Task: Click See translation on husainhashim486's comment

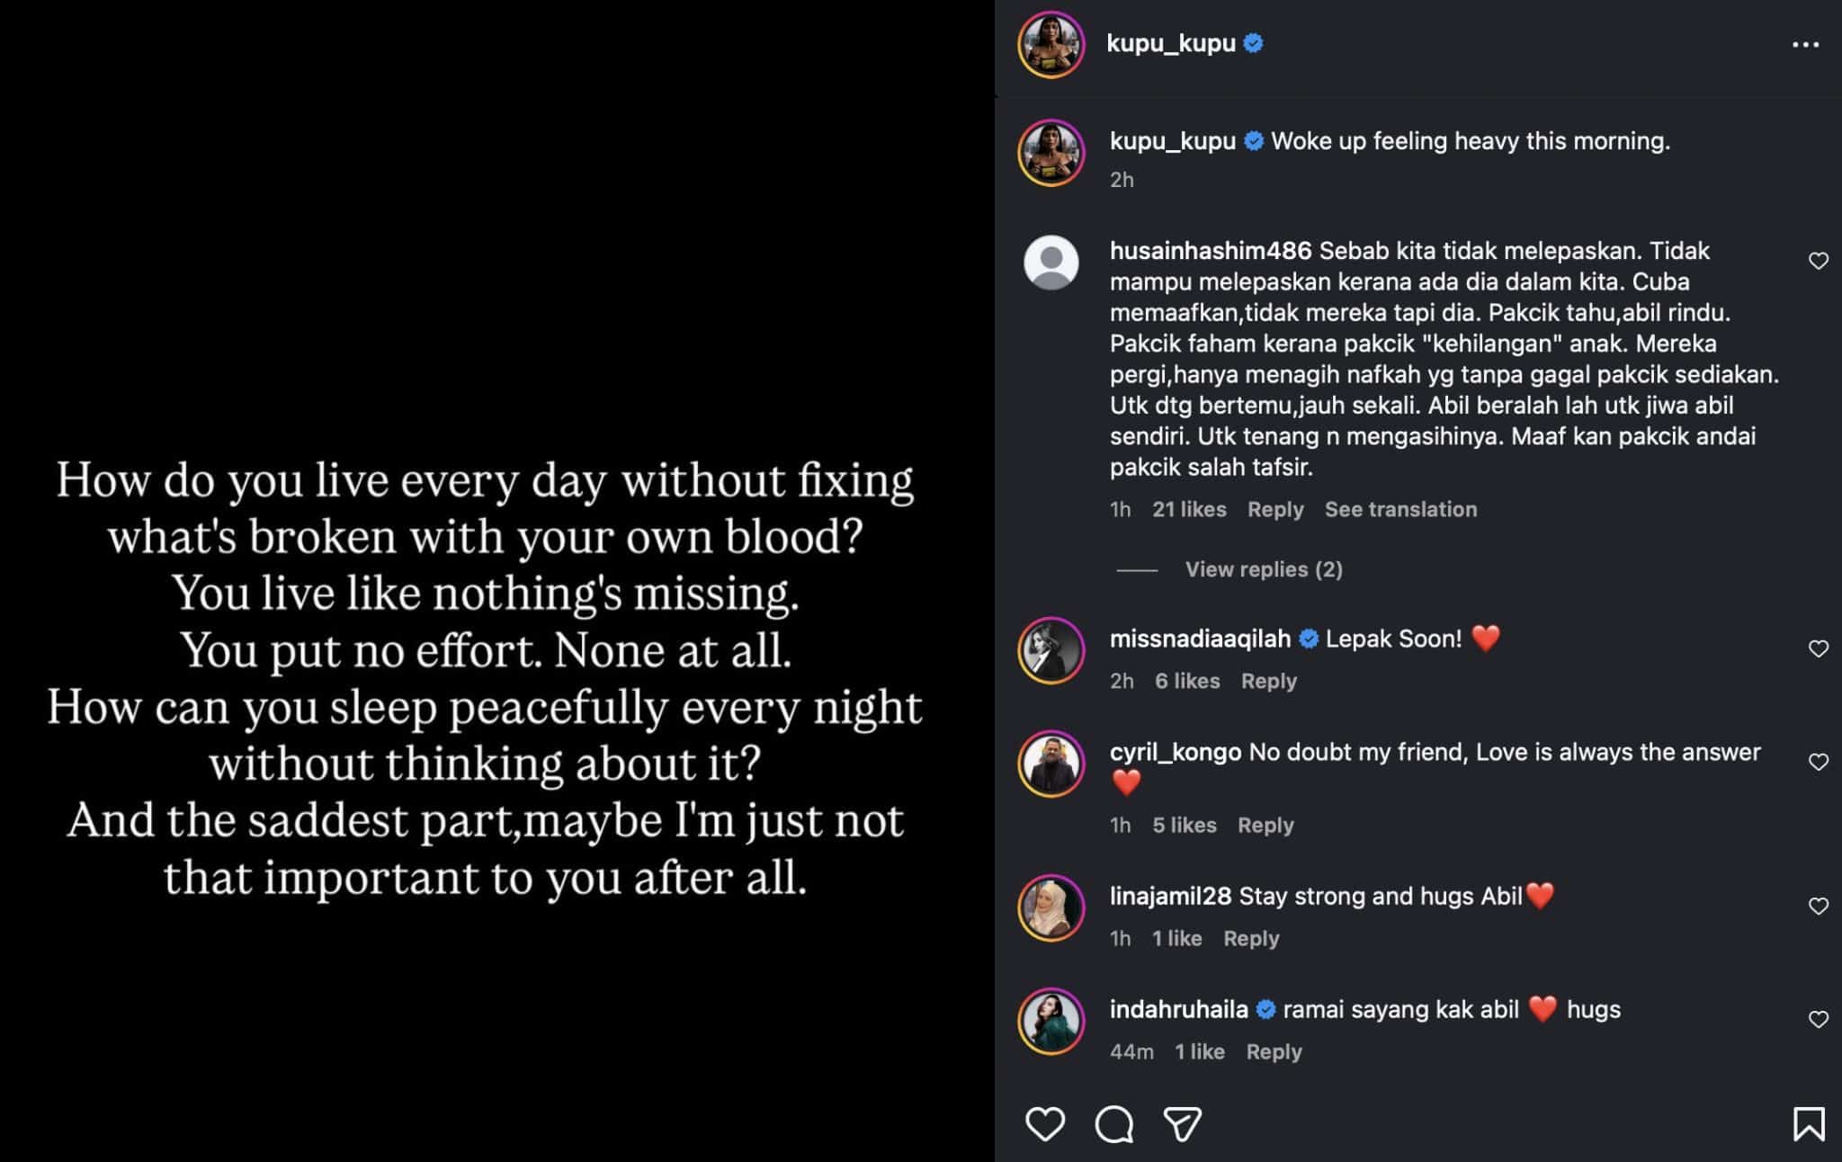Action: (x=1399, y=509)
